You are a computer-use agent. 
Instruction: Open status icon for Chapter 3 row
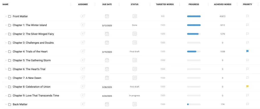coord(135,42)
